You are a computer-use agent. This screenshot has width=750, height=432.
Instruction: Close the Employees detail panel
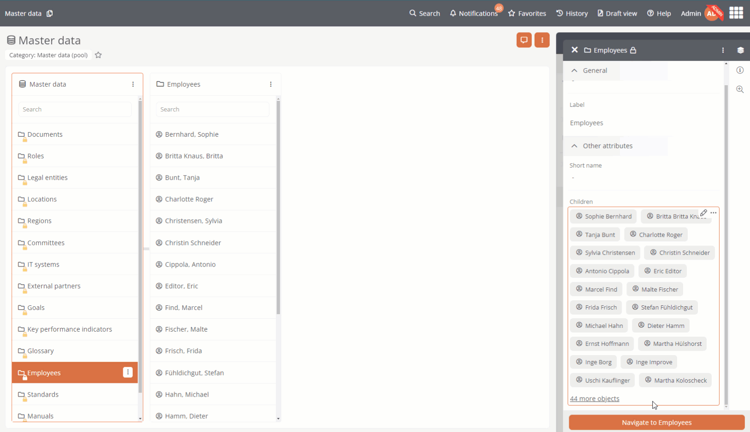coord(574,50)
